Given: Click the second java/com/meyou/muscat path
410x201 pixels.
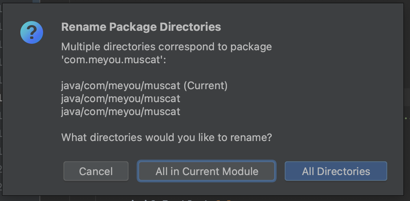Looking at the screenshot, I should point(120,98).
